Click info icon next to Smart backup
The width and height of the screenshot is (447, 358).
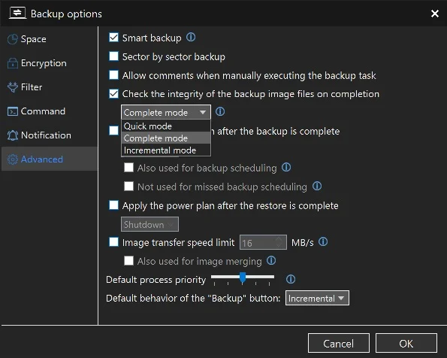click(191, 37)
